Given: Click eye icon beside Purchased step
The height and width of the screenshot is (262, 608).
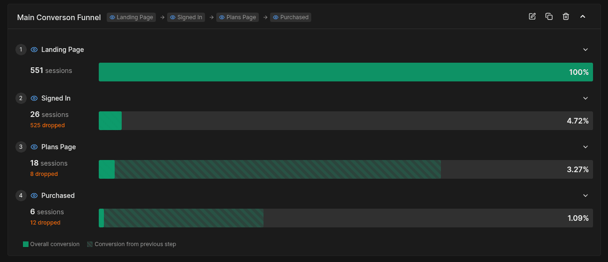Looking at the screenshot, I should [34, 196].
